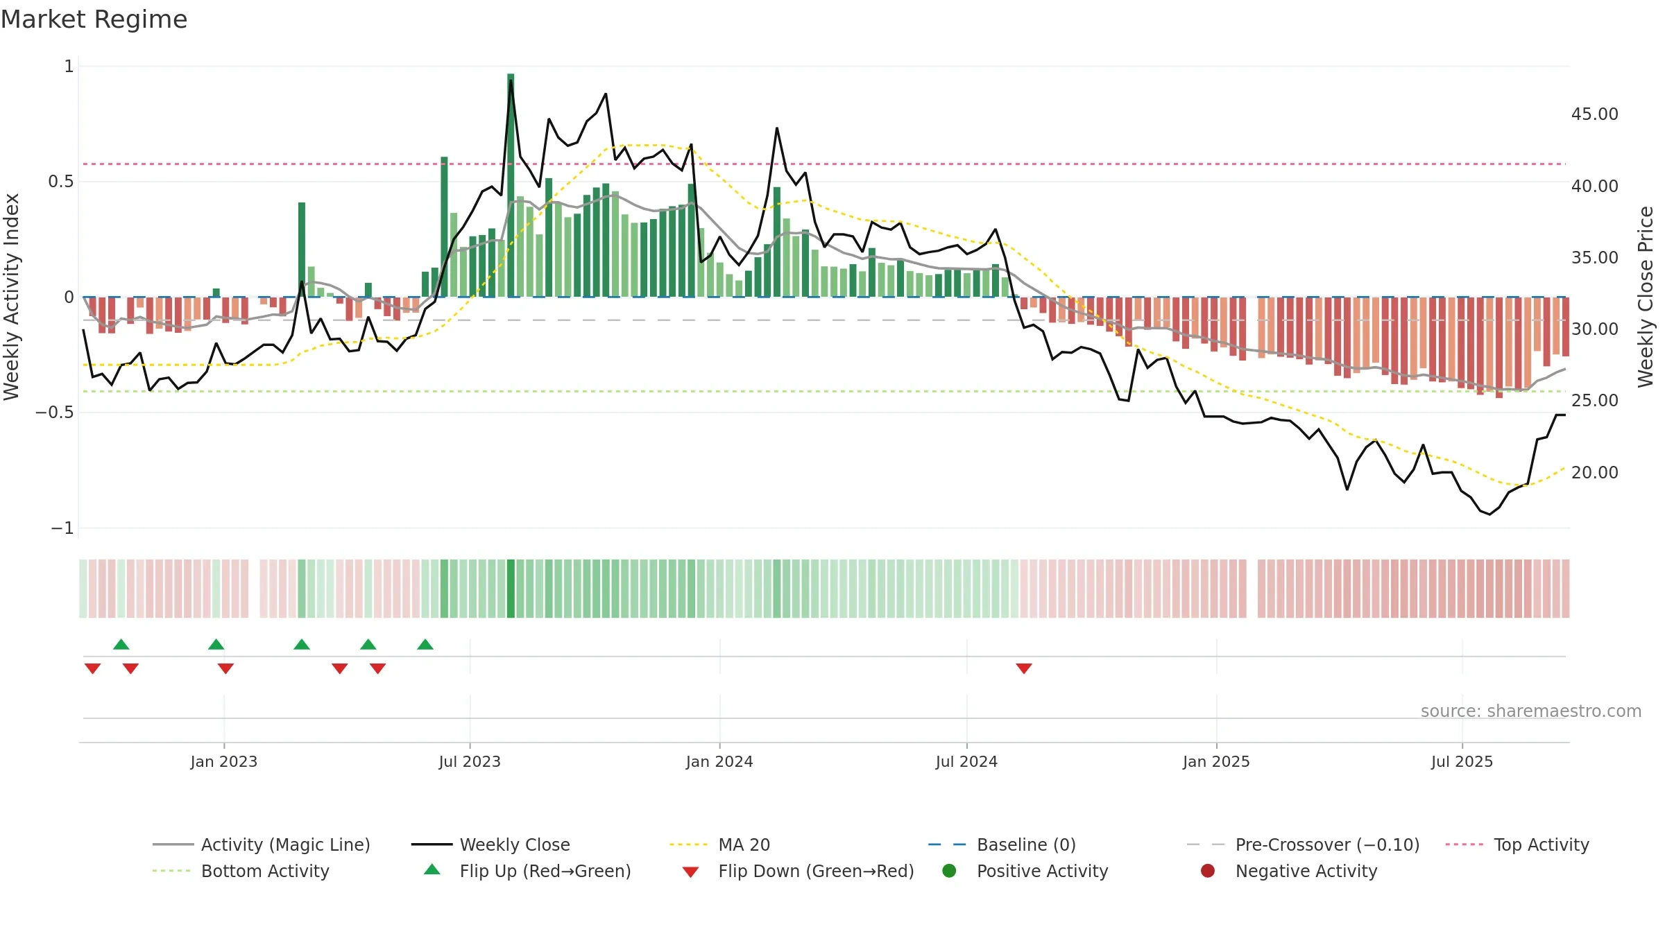Click the Flip Up marker near Jan 2023

pyautogui.click(x=216, y=645)
